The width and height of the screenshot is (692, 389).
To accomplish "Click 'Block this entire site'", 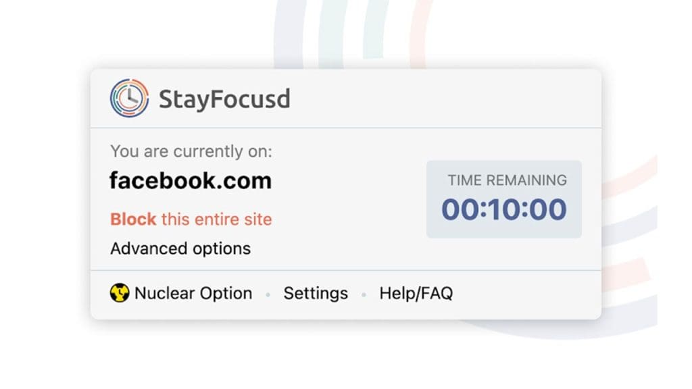I will tap(191, 219).
